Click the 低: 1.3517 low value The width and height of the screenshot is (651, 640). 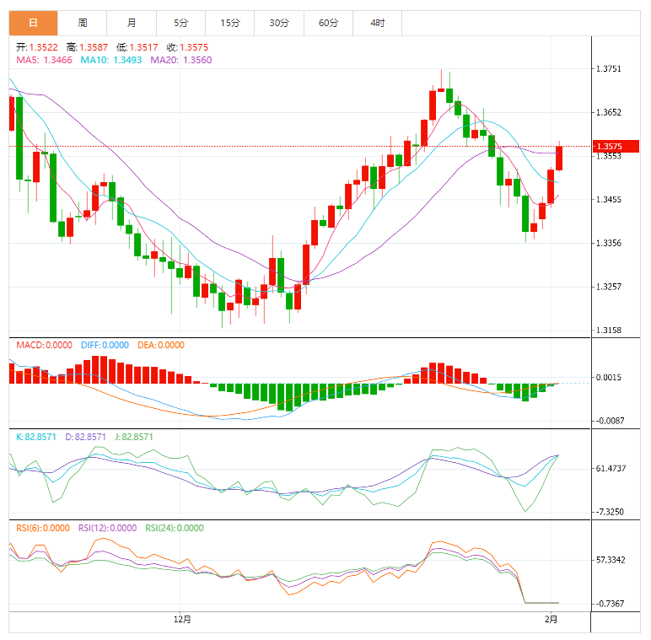(x=137, y=47)
